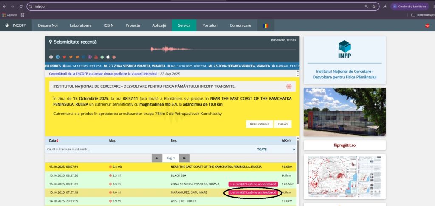The width and height of the screenshot is (435, 206).
Task: Click the Apple app icon
Action: [108, 57]
